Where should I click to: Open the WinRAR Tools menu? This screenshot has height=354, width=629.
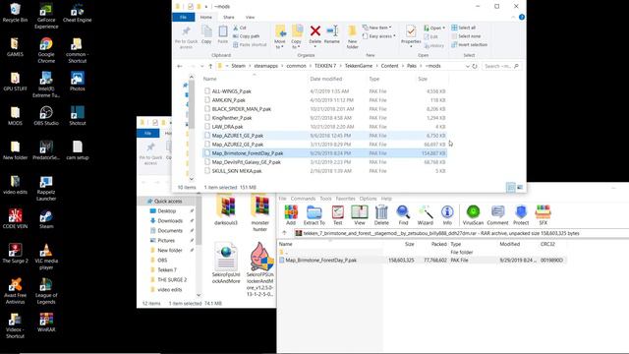(x=325, y=199)
